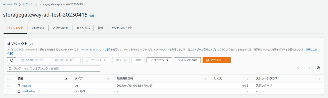Click the refresh objects icon button
The image size is (328, 98).
(x=11, y=60)
